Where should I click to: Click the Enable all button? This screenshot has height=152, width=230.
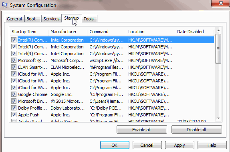142,130
